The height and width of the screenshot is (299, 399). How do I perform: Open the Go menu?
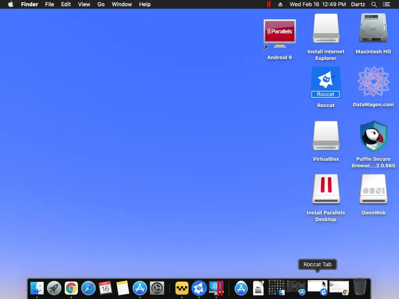[x=101, y=4]
